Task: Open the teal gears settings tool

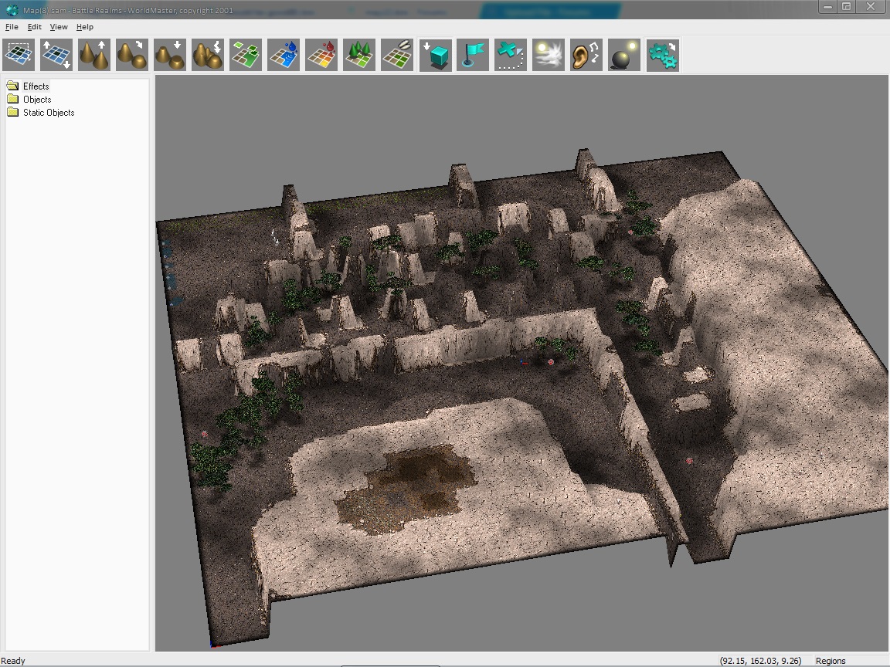Action: (662, 55)
